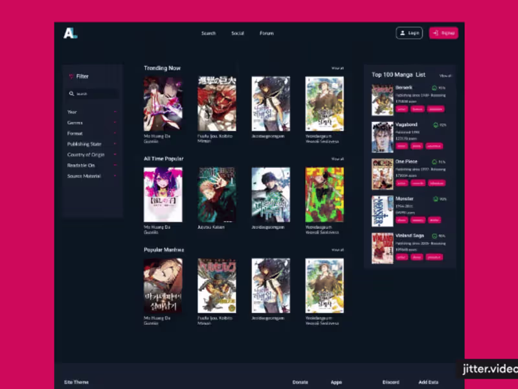Open the first Popular Manhwa cover with Korean title
This screenshot has width=518, height=389.
tap(163, 286)
